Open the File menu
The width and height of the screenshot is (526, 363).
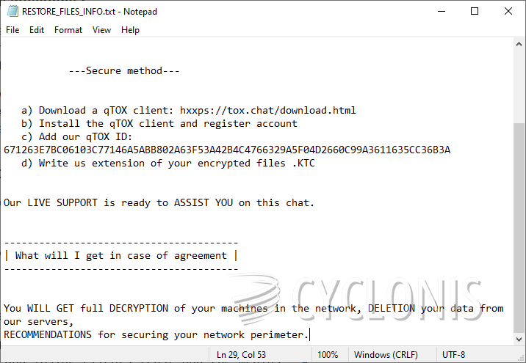pos(12,30)
